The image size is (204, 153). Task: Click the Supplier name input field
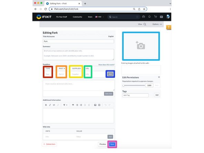click(76, 74)
